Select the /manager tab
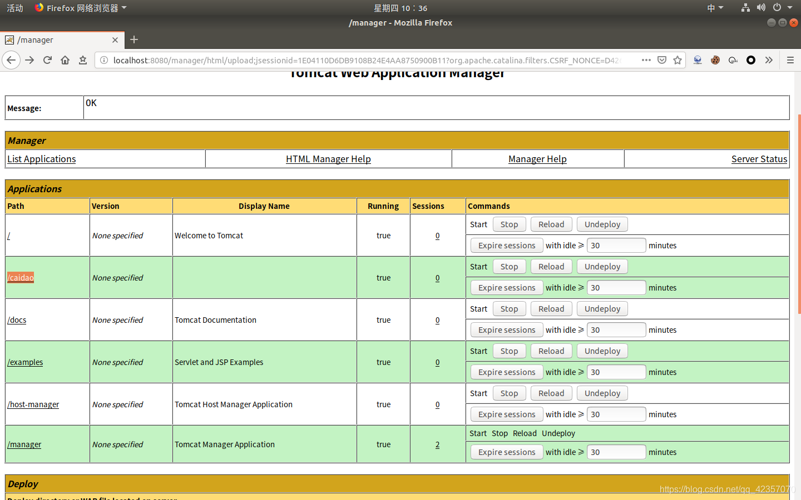This screenshot has height=500, width=801. coord(62,40)
